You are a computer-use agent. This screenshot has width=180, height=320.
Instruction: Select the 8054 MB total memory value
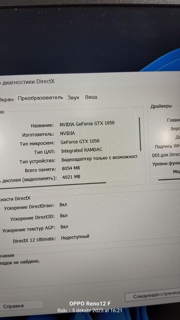click(71, 169)
